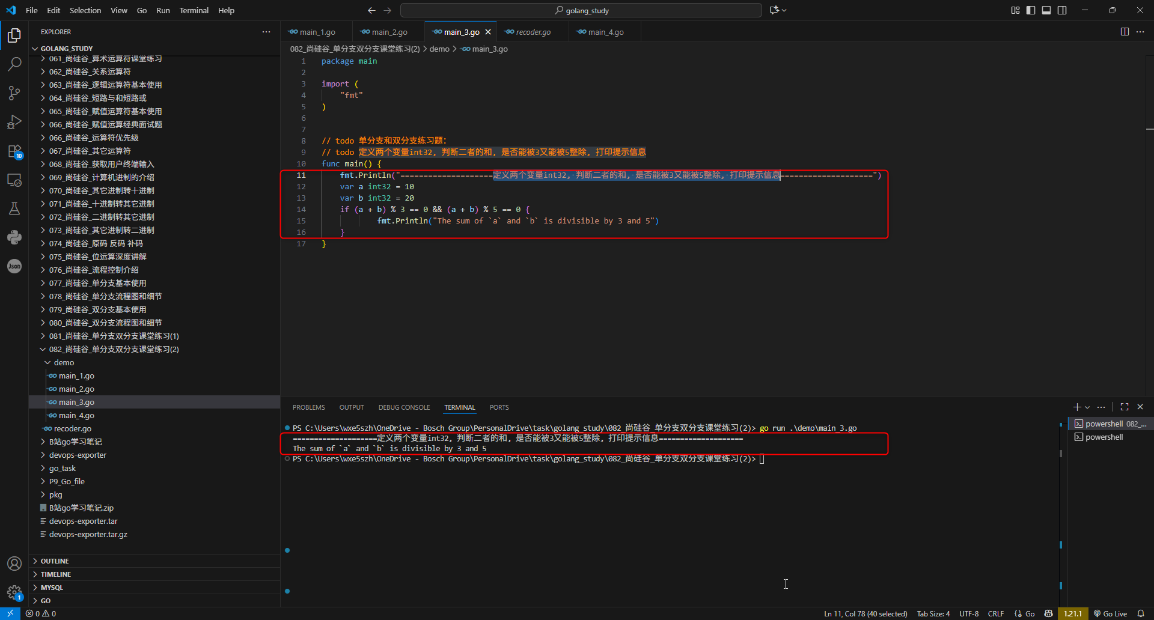Image resolution: width=1154 pixels, height=620 pixels.
Task: Open the Remote Explorer view
Action: (14, 180)
